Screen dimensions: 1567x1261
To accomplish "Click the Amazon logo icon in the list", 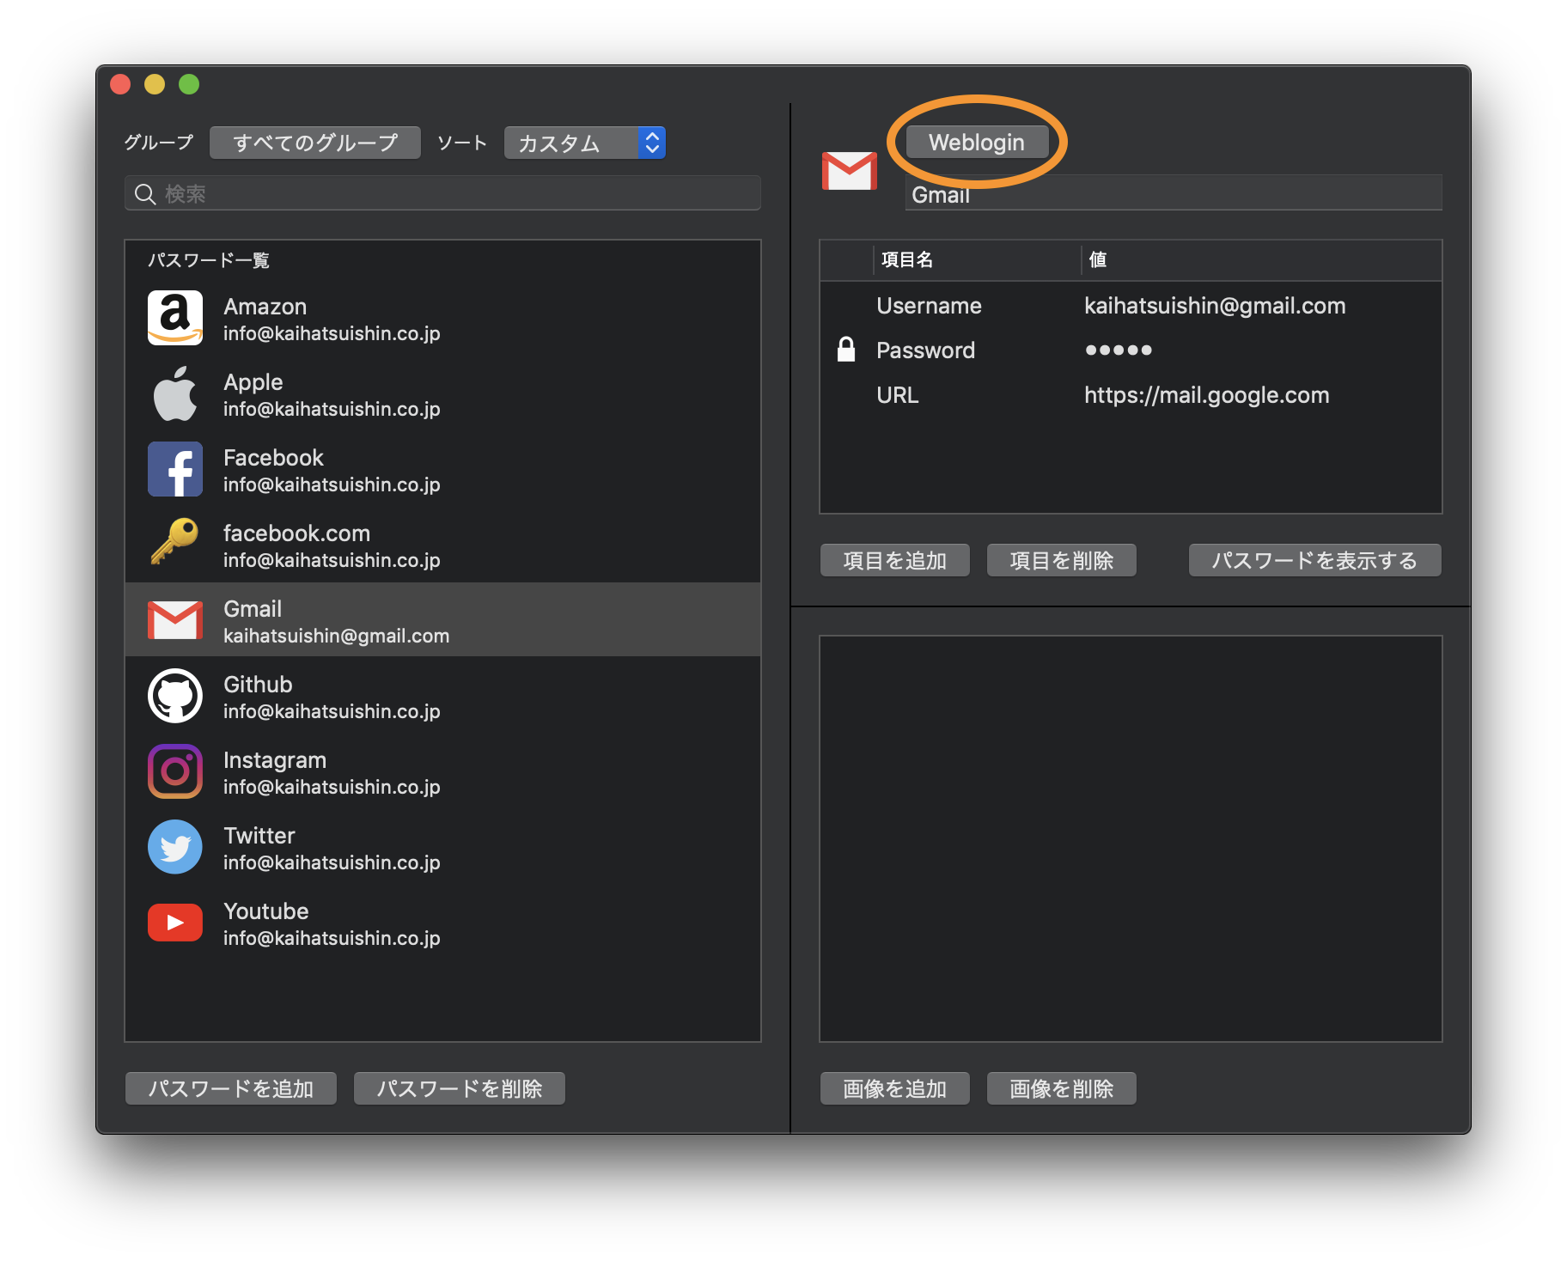I will [175, 318].
